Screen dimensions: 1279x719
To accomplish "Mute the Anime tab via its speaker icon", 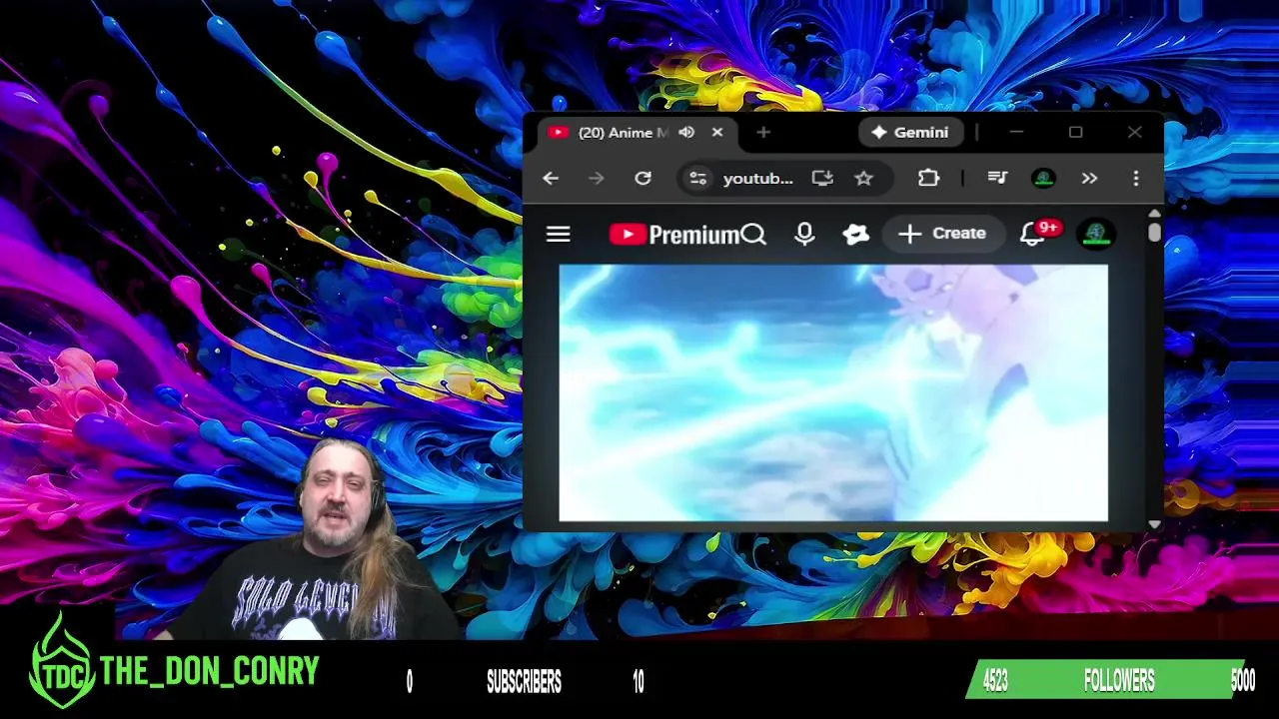I will [686, 132].
